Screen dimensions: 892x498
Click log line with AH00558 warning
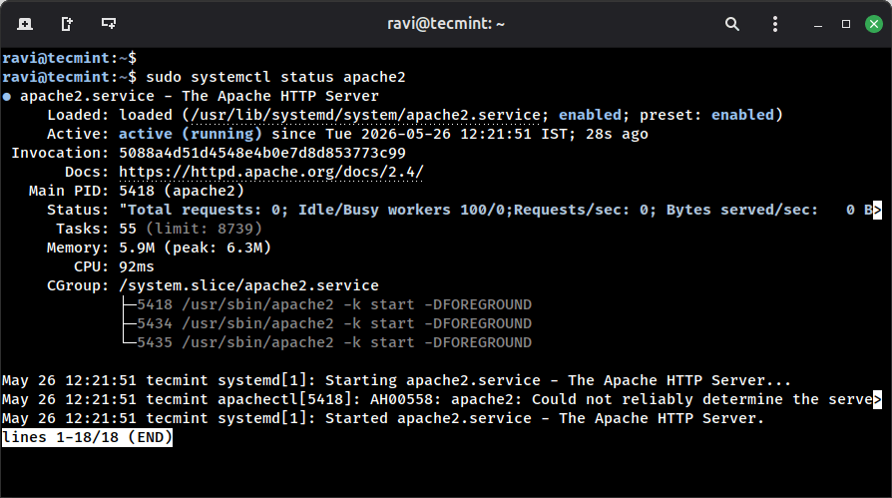coord(437,399)
